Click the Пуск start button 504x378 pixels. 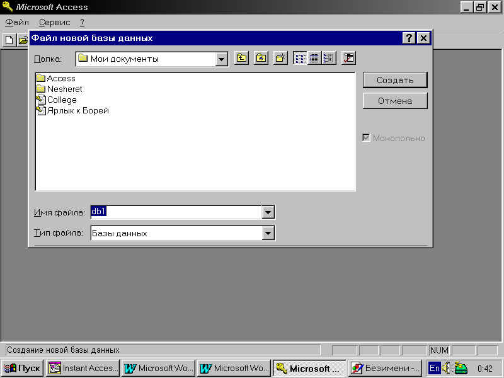22,368
